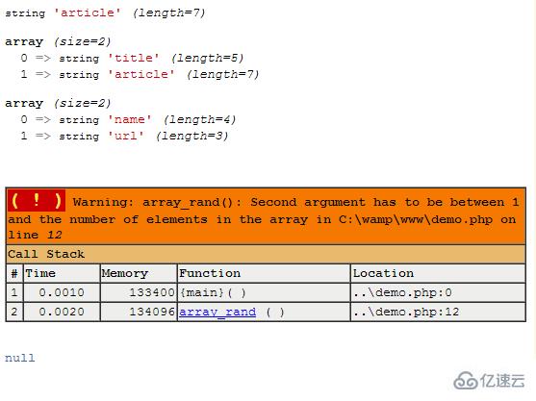Click the Call Stack header row
This screenshot has width=536, height=401.
coord(266,254)
